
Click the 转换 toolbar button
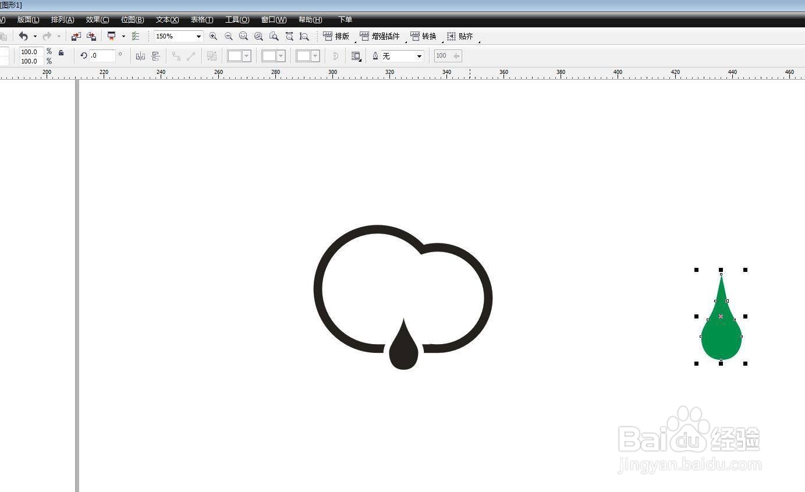click(424, 36)
